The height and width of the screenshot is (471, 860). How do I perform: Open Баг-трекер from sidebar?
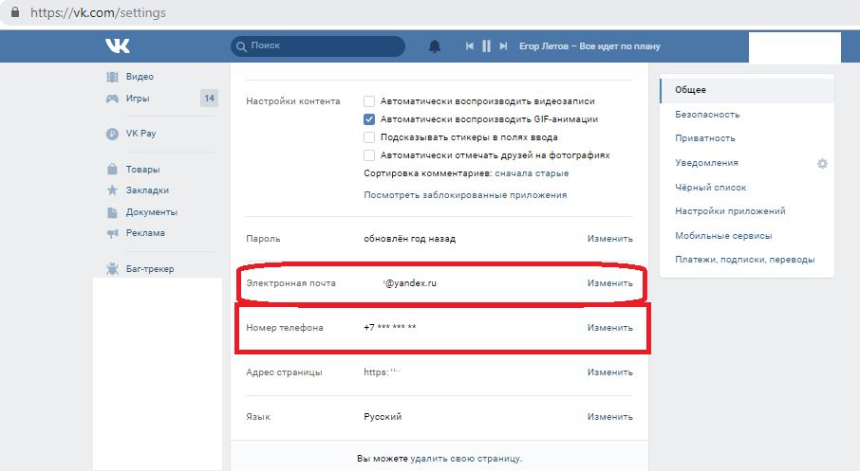pos(149,269)
